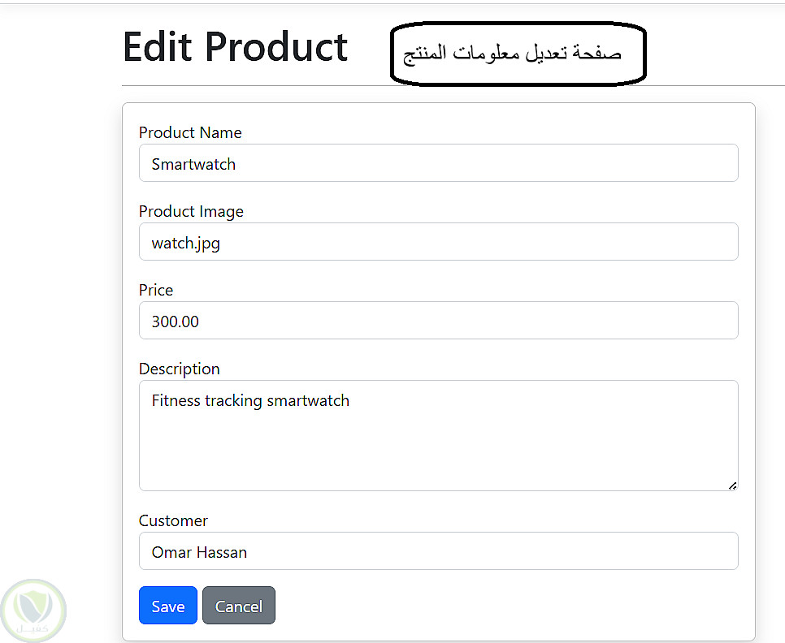This screenshot has height=643, width=785.
Task: Click the Price label
Action: click(156, 290)
